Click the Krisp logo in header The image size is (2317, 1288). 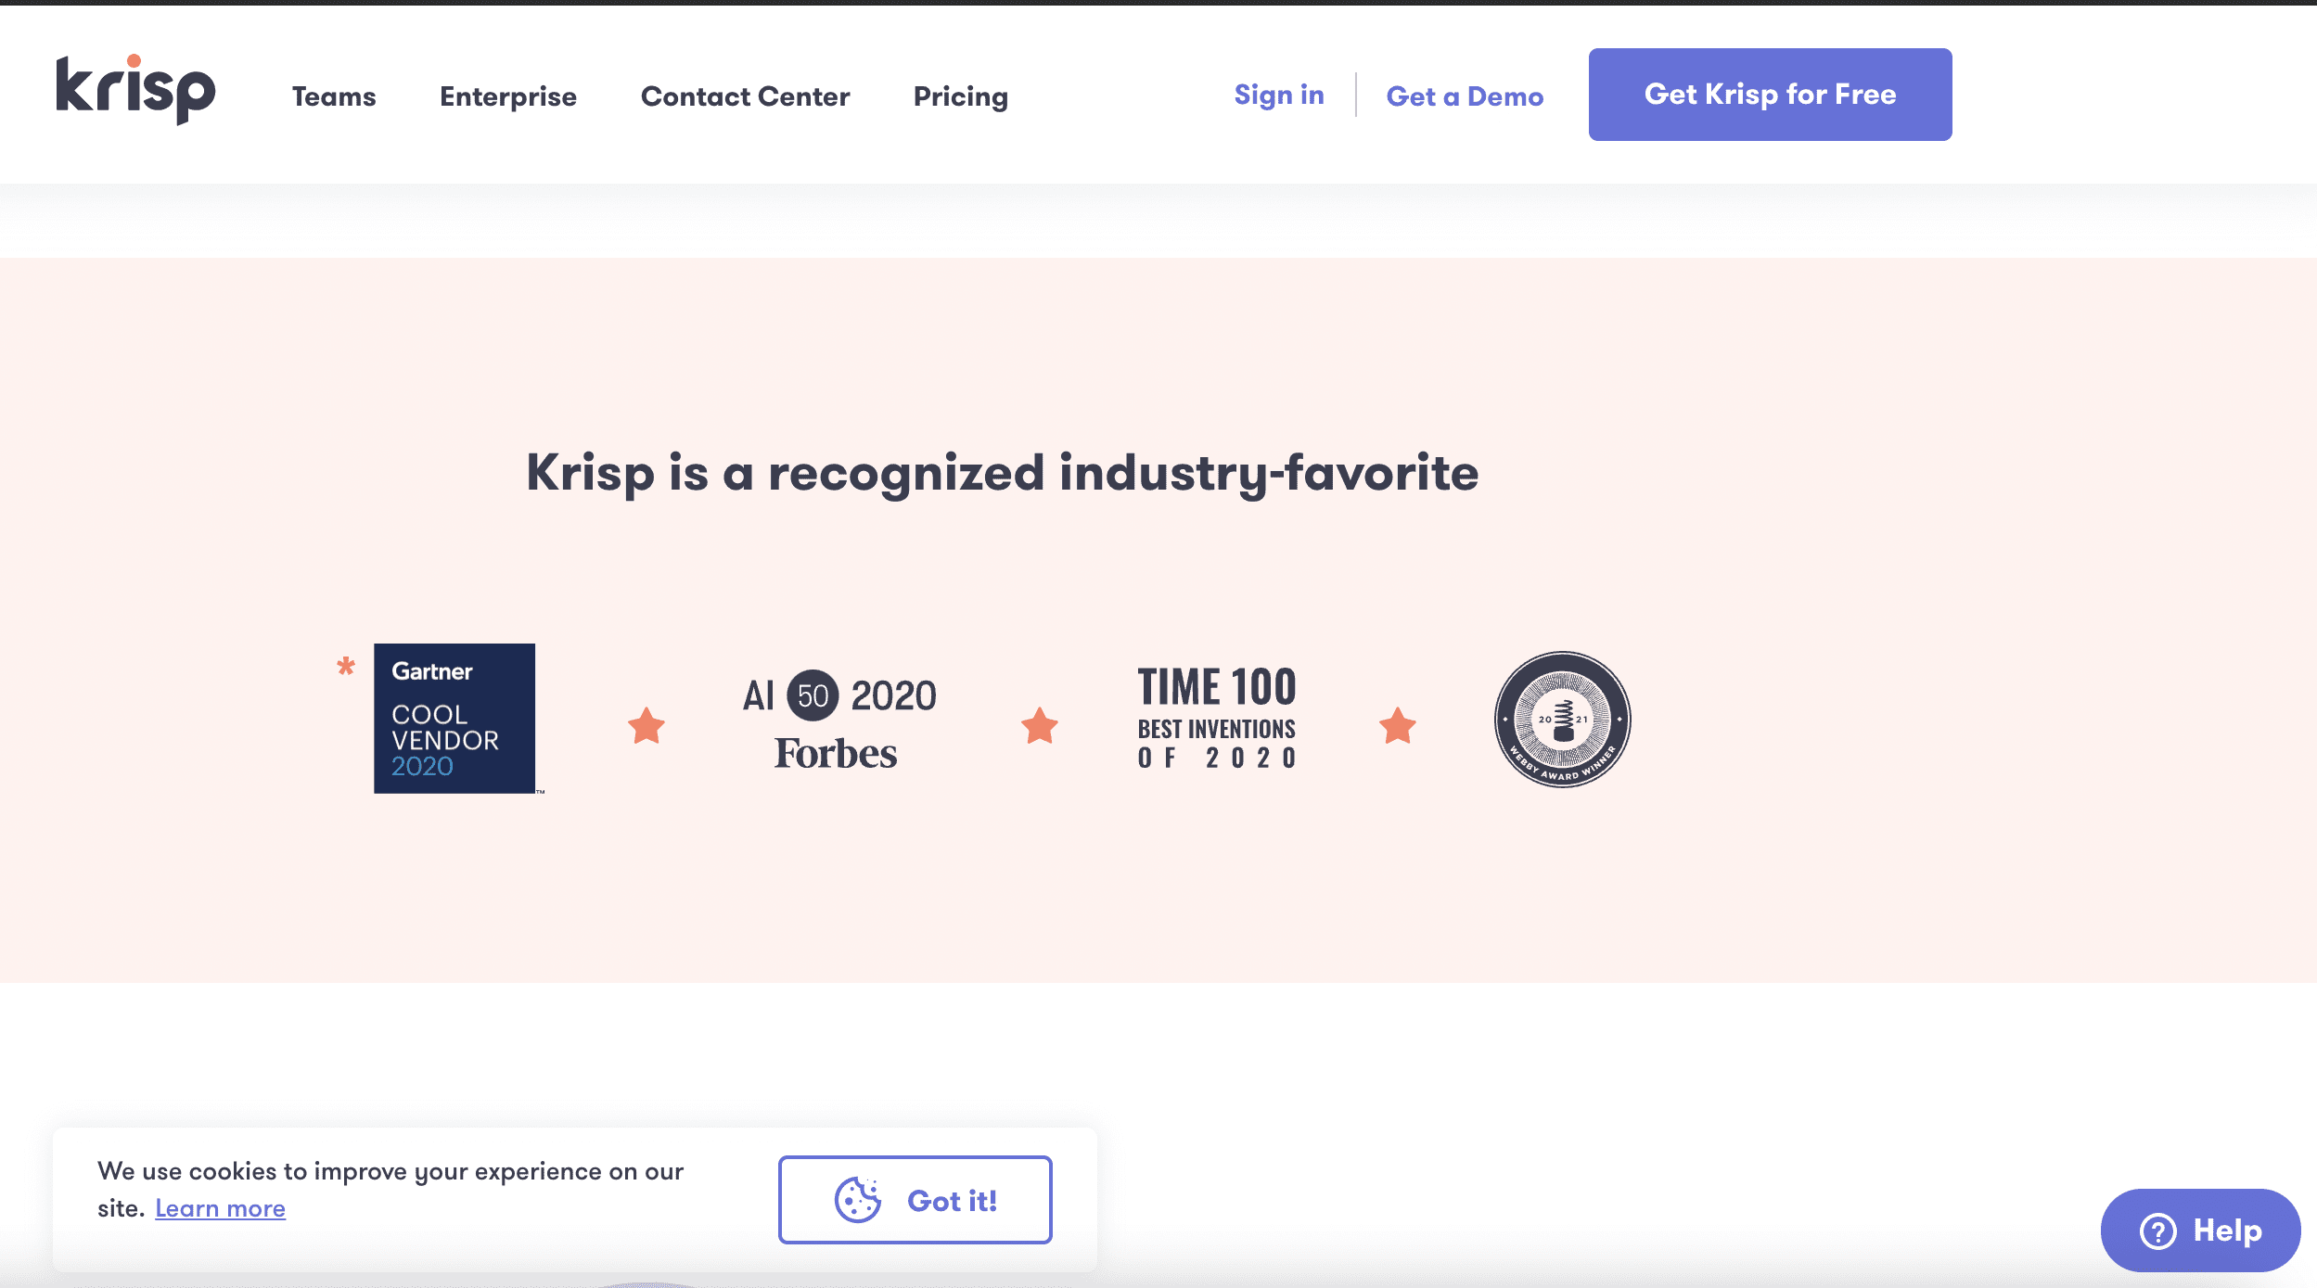click(135, 90)
